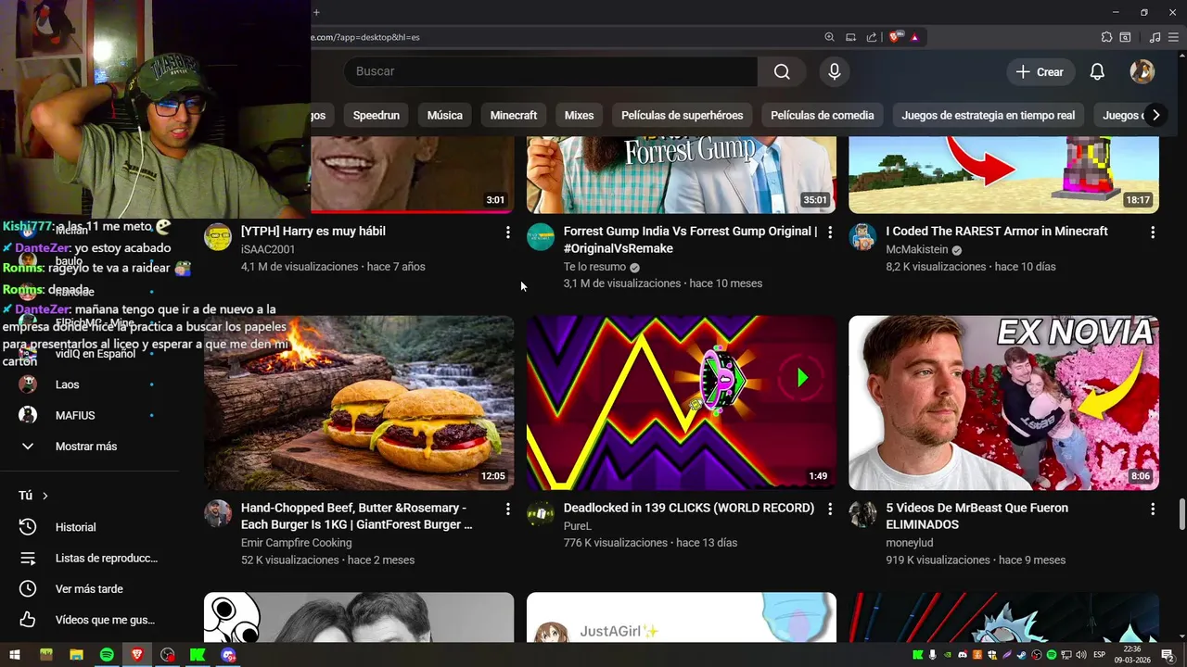
Task: Open the browser extensions puzzle icon
Action: (x=1106, y=37)
